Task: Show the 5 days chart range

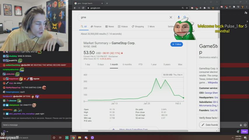Action: point(101,64)
